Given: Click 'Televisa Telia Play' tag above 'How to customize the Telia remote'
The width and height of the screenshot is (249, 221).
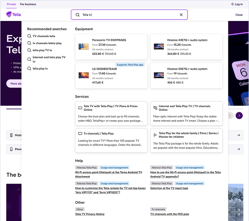Looking at the screenshot, I should point(86,184).
